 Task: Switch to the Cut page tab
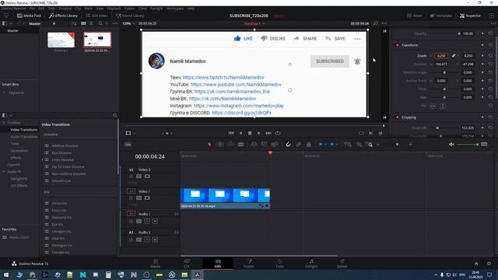click(x=187, y=263)
